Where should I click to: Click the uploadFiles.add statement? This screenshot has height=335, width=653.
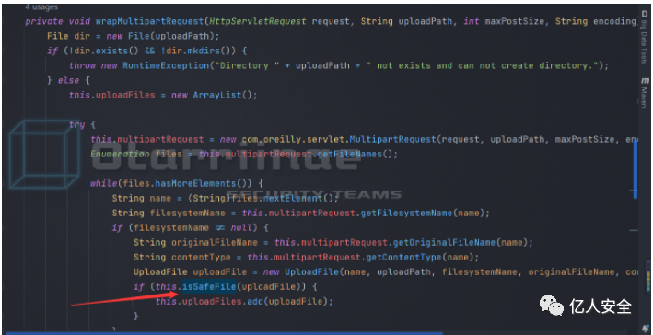(x=244, y=301)
